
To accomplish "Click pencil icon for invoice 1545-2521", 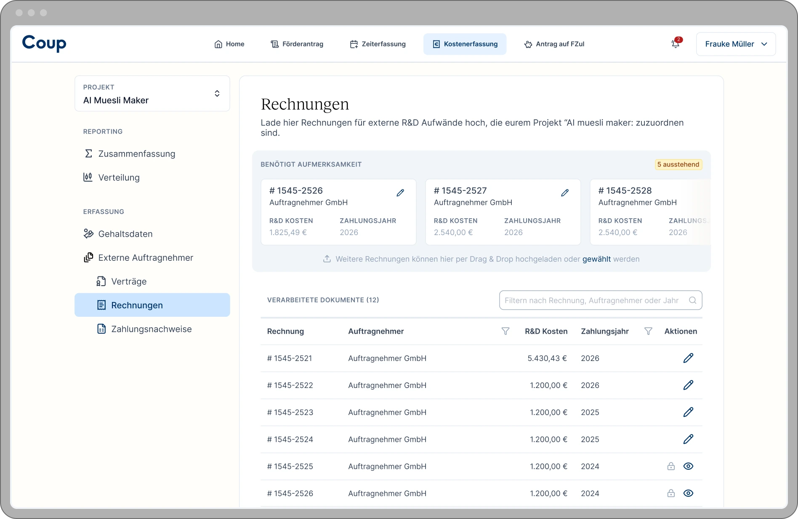I will 688,358.
